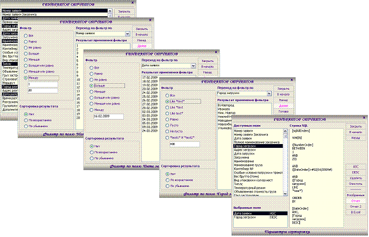Viewport: 369px width, 237px height.
Task: Select Дата загрузки in Доступные поля list
Action: pyautogui.click(x=258, y=153)
